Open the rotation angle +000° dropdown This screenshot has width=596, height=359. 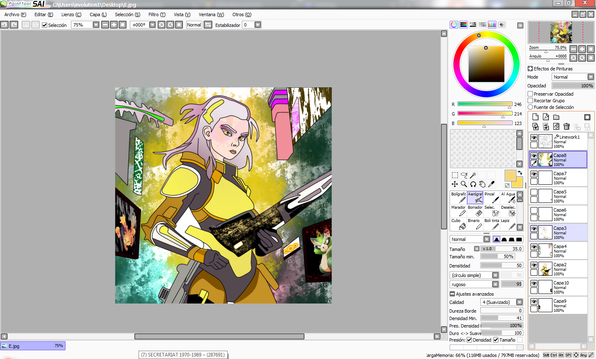pyautogui.click(x=152, y=25)
